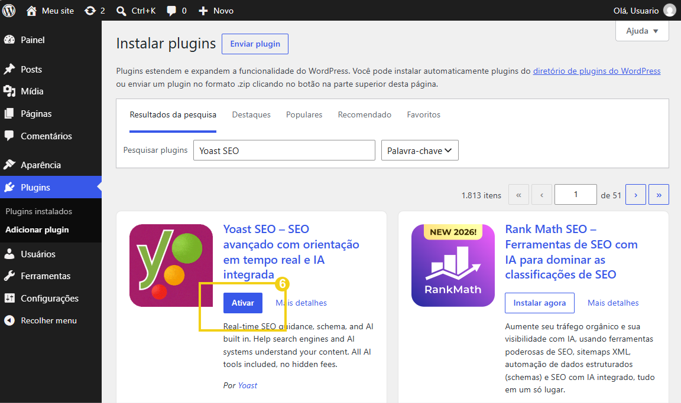Screen dimensions: 681x403
Task: Collapse sidebar via Recolher menu arrow icon
Action: (x=9, y=320)
